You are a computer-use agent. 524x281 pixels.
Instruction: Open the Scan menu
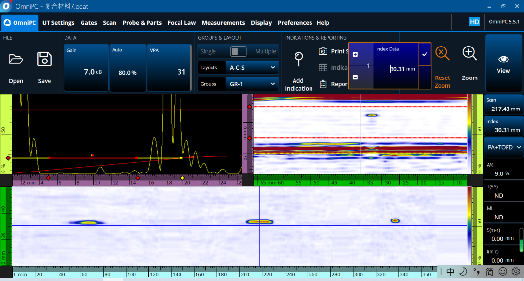click(110, 23)
